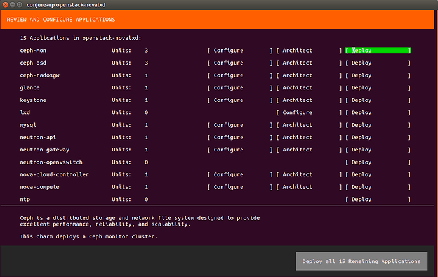The width and height of the screenshot is (438, 277).
Task: Minimize the conjure-up terminal window
Action: [13, 4]
